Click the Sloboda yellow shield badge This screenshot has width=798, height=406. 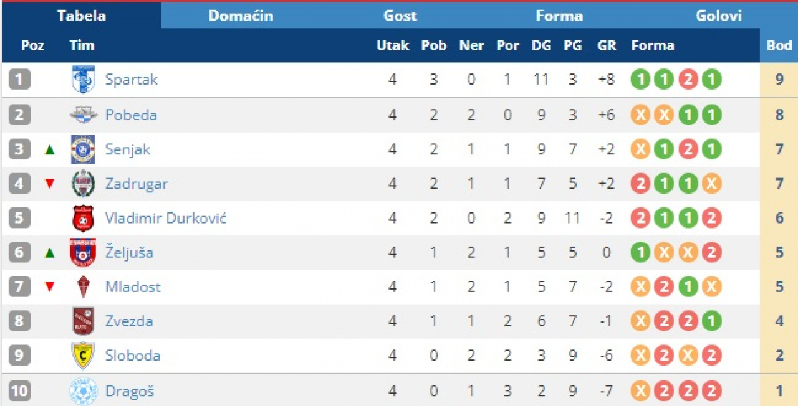tap(83, 356)
